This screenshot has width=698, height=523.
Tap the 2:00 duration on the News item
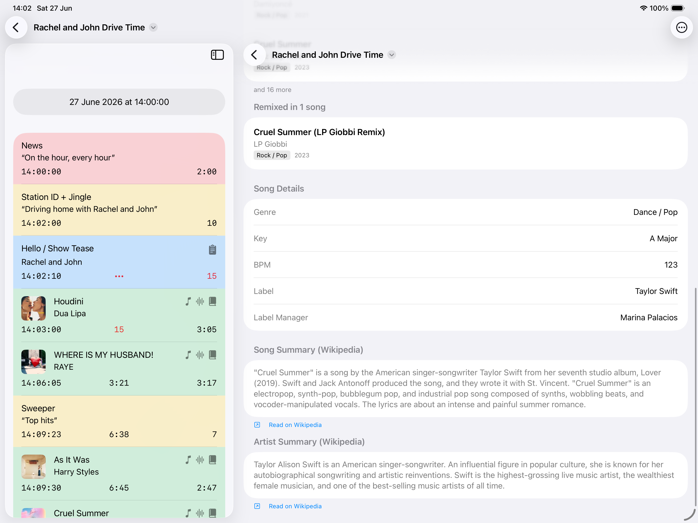pos(207,172)
